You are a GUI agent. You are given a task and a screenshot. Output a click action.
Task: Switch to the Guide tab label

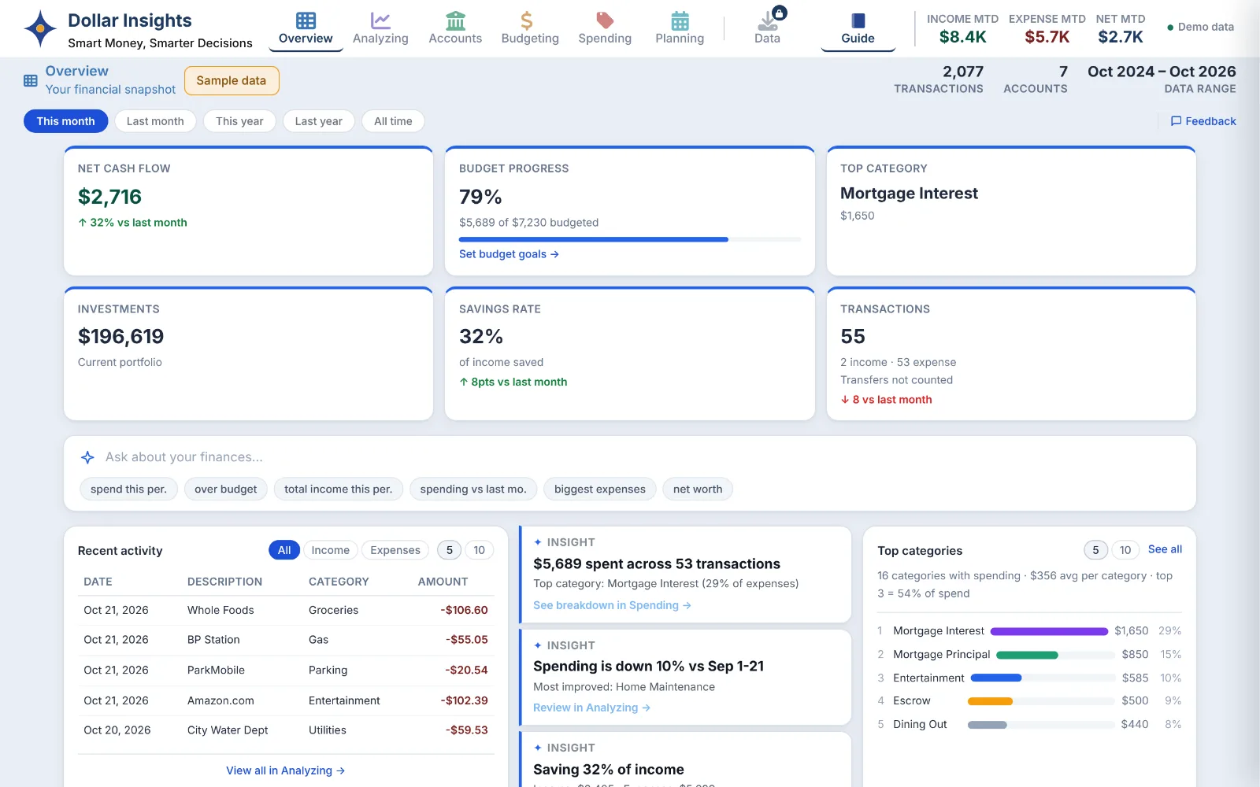pos(858,39)
